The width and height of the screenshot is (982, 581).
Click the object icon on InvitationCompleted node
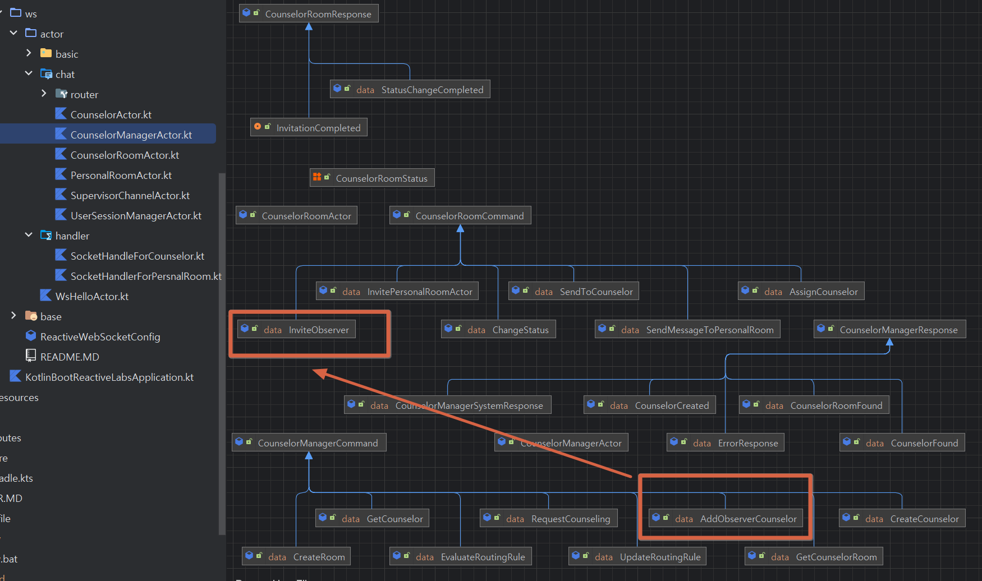[x=258, y=127]
